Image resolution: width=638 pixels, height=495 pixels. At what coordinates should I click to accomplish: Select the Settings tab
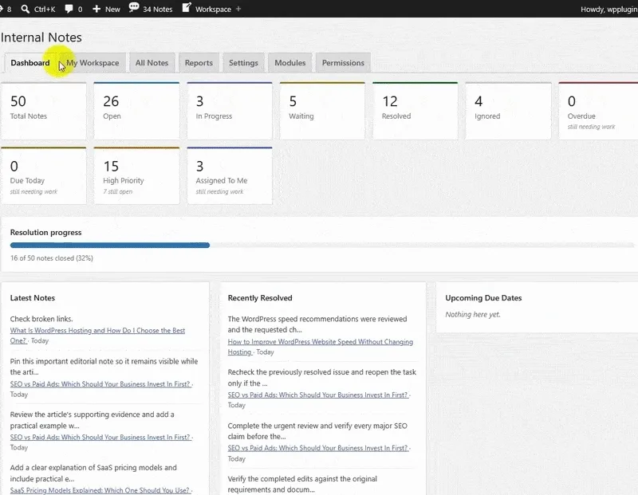[x=243, y=63]
